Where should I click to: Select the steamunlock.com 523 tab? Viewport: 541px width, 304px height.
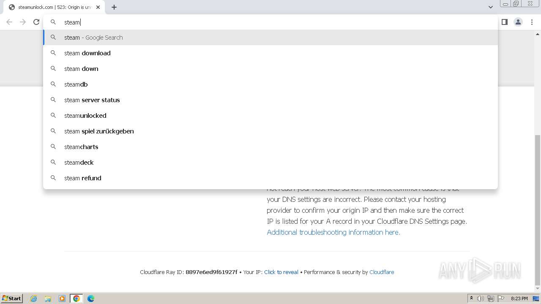tap(54, 7)
